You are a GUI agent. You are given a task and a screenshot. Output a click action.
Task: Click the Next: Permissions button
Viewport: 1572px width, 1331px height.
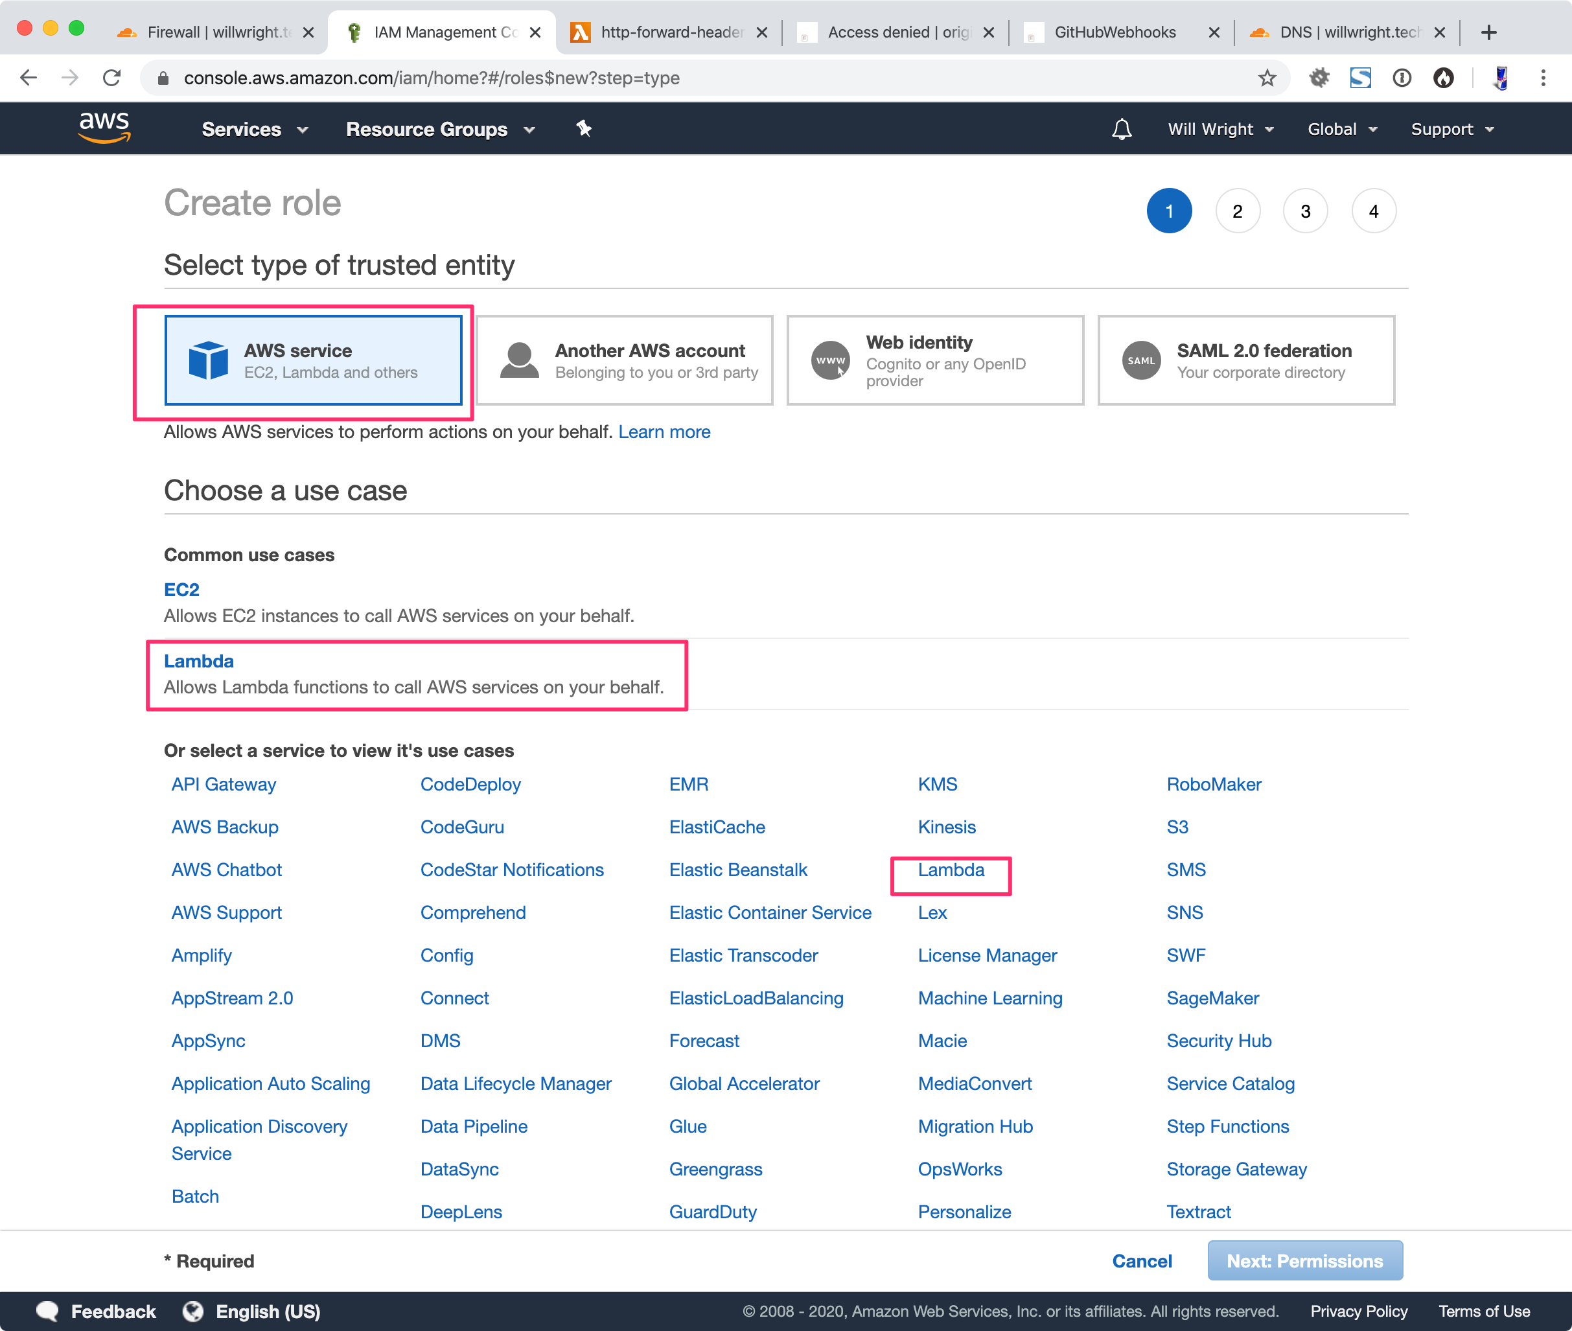pyautogui.click(x=1305, y=1260)
